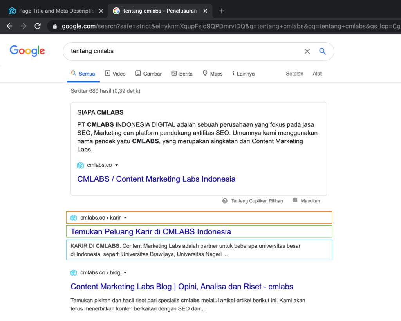Image resolution: width=401 pixels, height=321 pixels.
Task: Open Content Marketing Labs Blog result
Action: [x=182, y=287]
